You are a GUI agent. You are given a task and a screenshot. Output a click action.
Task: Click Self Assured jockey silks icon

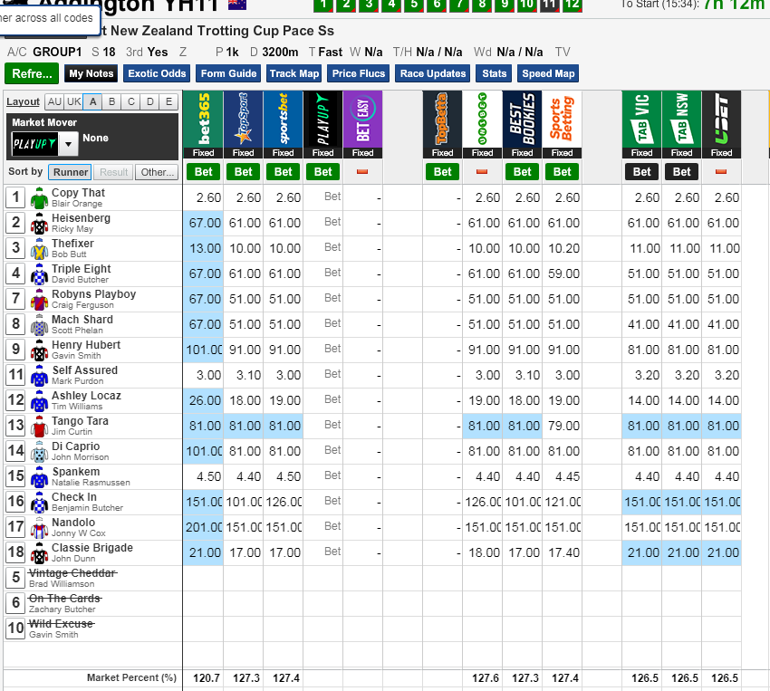[39, 376]
